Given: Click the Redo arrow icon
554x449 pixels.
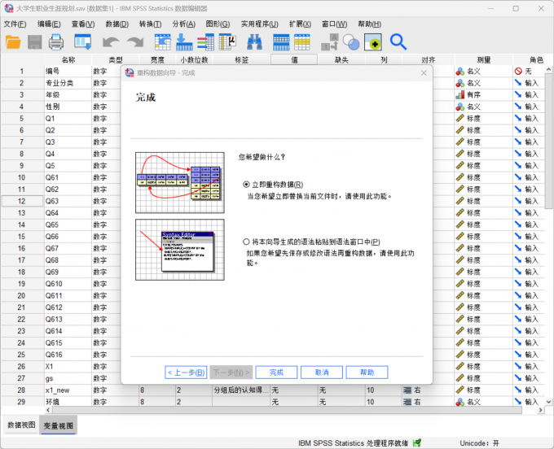Looking at the screenshot, I should point(135,42).
